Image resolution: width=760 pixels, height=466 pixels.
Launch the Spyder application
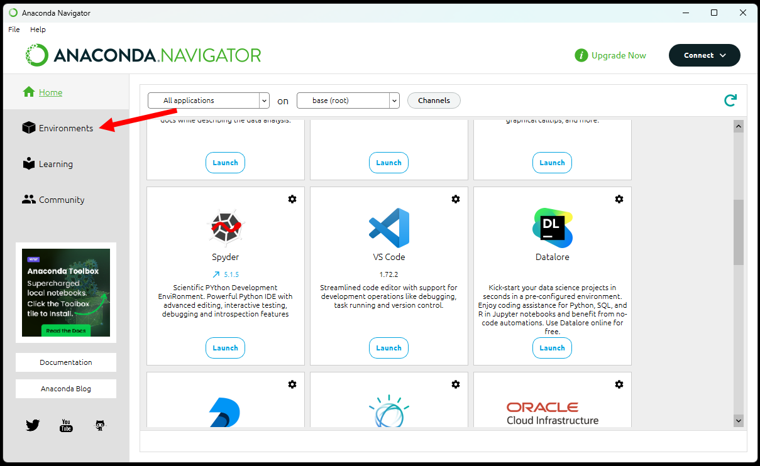225,347
